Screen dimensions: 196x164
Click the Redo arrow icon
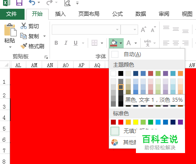point(50,3)
